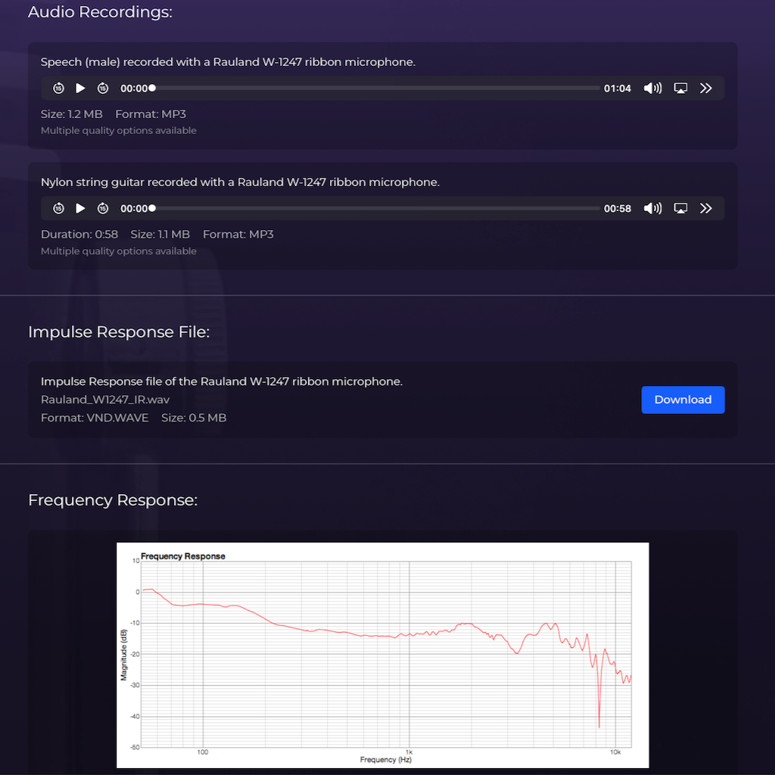Expand more options on speech player
775x775 pixels.
706,89
